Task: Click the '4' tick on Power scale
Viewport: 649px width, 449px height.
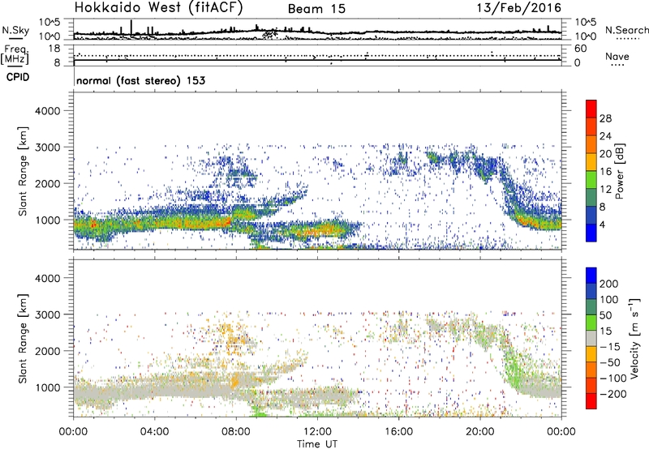Action: (x=603, y=224)
